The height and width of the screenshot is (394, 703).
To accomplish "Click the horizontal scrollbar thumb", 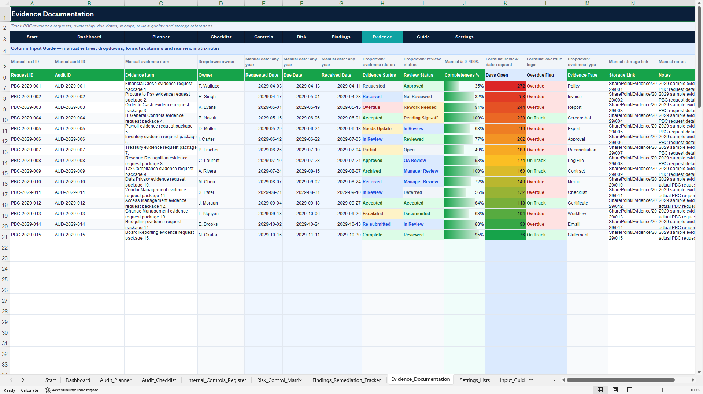I will point(621,380).
